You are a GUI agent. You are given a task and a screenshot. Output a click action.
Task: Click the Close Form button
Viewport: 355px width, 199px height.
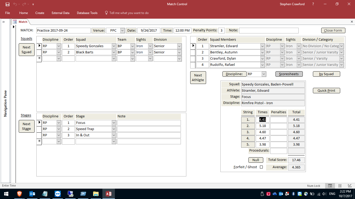(x=333, y=30)
